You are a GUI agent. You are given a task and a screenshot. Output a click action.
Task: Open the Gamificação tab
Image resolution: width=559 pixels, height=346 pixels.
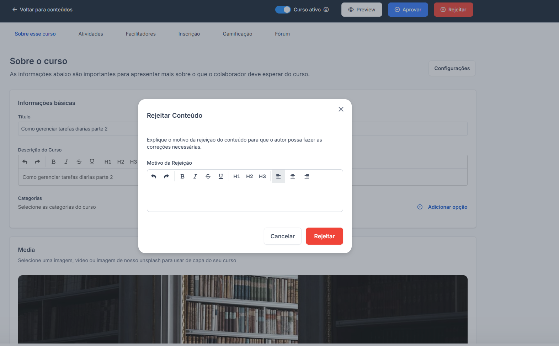coord(238,34)
